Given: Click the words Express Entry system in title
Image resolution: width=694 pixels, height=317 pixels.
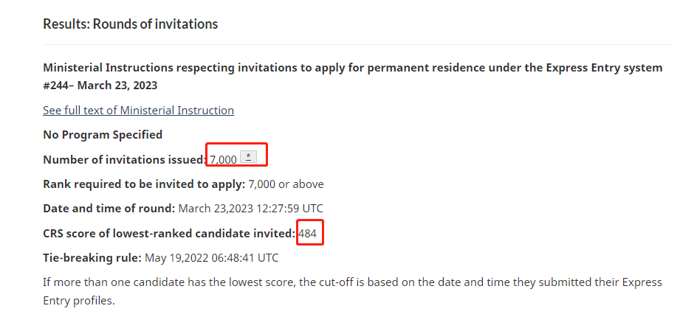Looking at the screenshot, I should point(604,68).
